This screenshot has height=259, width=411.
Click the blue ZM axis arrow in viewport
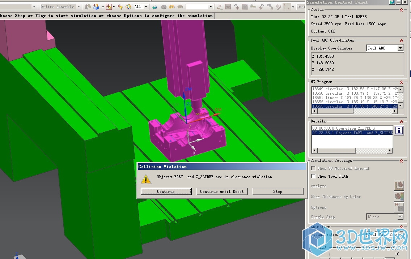(184, 95)
